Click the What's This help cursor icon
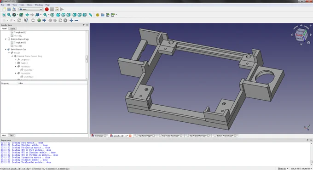The height and width of the screenshot is (170, 313). [26, 20]
